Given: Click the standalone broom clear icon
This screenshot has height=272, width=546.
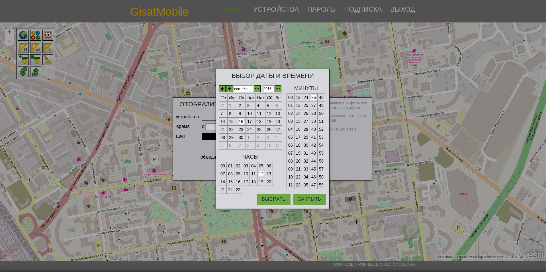Looking at the screenshot, I should click(x=48, y=60).
